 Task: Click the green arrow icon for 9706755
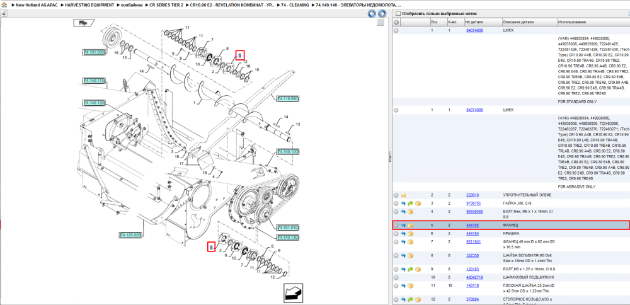point(411,204)
